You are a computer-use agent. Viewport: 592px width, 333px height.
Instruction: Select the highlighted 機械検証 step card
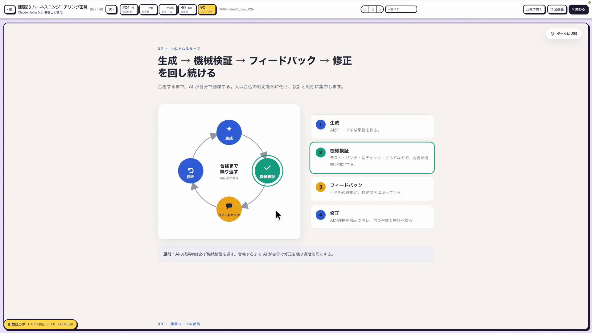pos(372,158)
